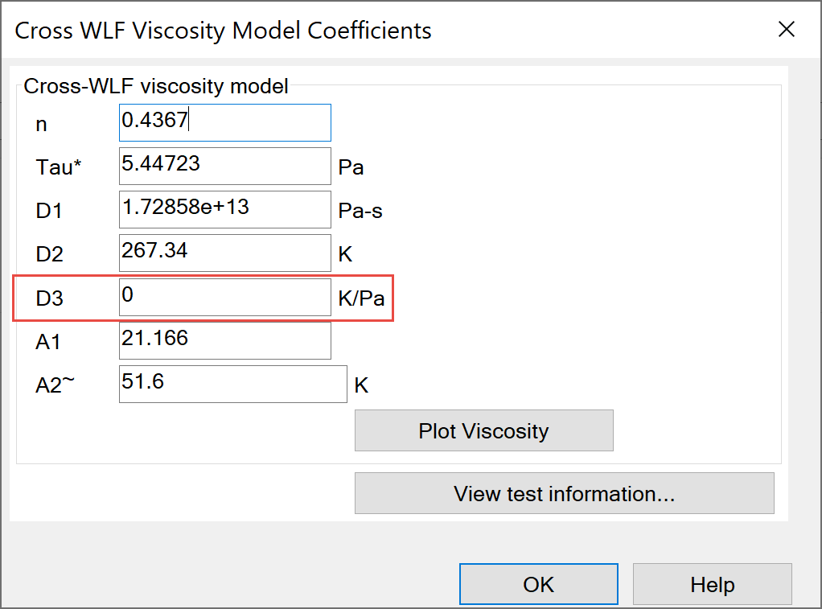822x609 pixels.
Task: Select the A1 coefficient field
Action: (224, 340)
